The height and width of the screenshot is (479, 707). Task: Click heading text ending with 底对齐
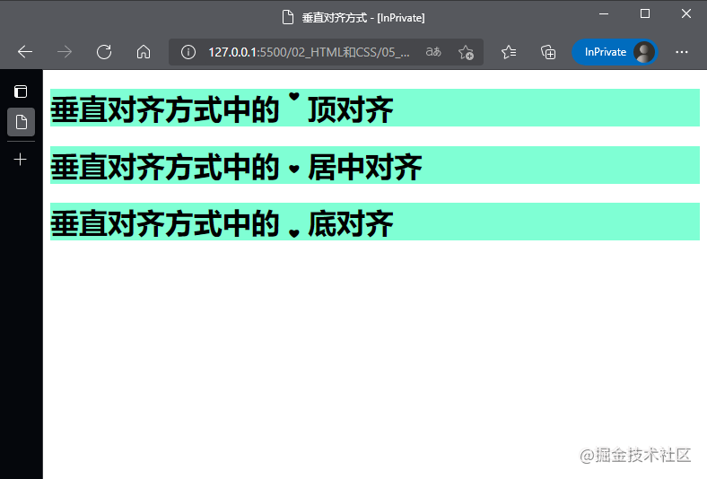(222, 223)
